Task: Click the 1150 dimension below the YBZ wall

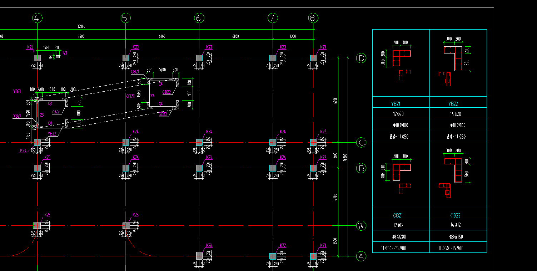Action: click(x=28, y=136)
